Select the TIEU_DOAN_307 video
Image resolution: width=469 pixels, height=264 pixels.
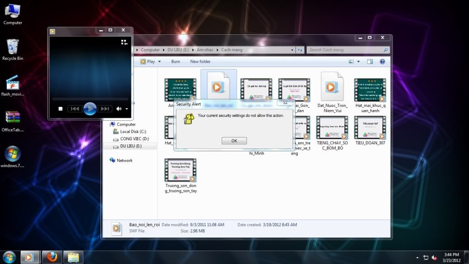(370, 130)
